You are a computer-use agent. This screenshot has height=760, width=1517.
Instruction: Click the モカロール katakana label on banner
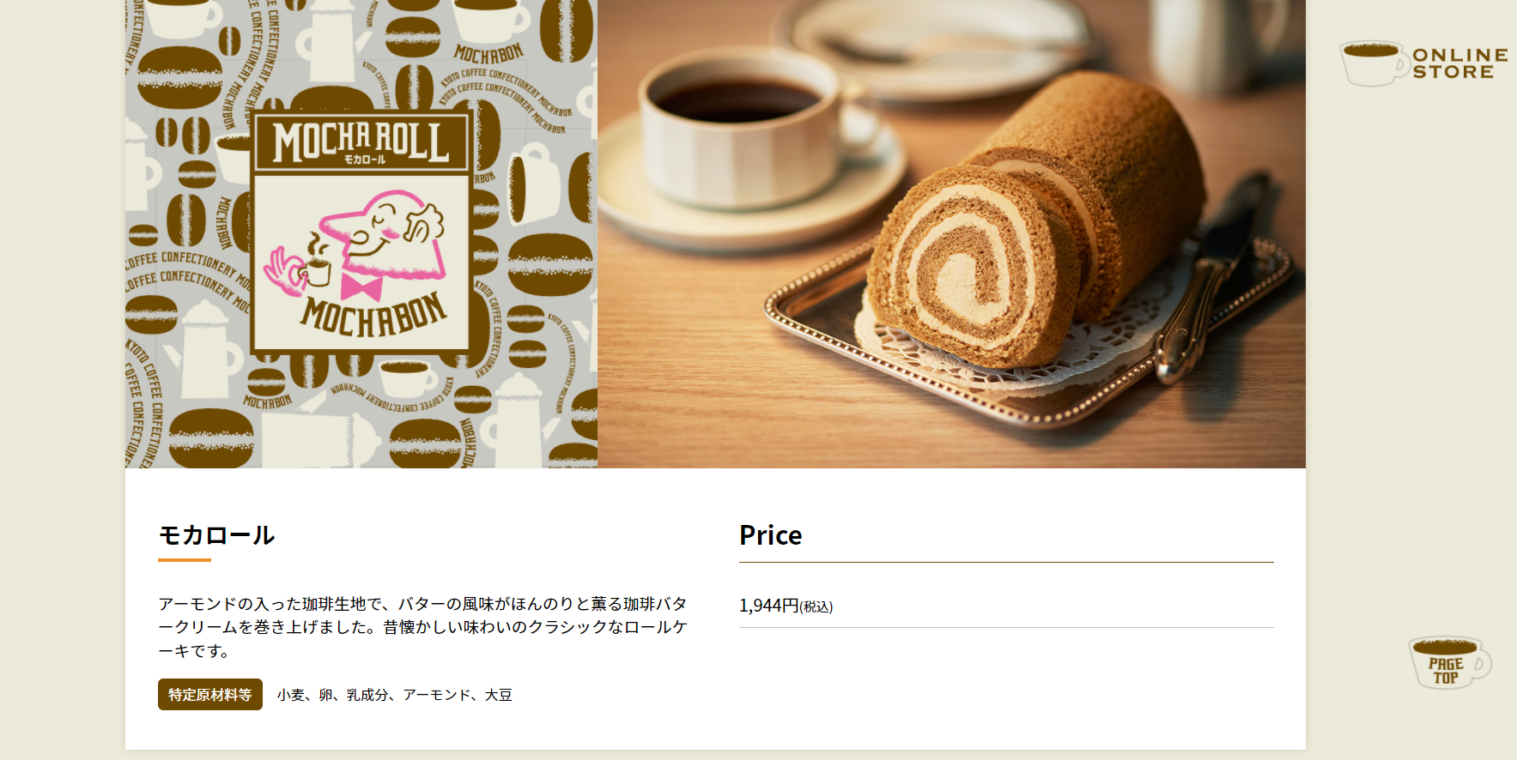(365, 160)
